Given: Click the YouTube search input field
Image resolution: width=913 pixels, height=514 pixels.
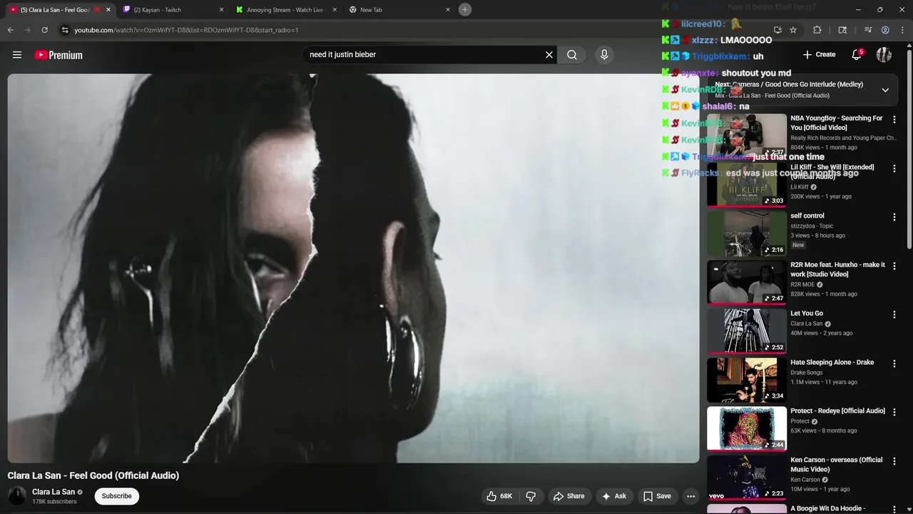Looking at the screenshot, I should [424, 55].
